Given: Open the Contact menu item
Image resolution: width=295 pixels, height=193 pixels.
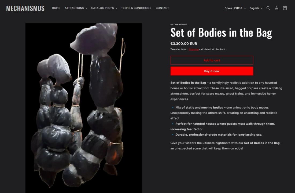Looking at the screenshot, I should pos(162,8).
